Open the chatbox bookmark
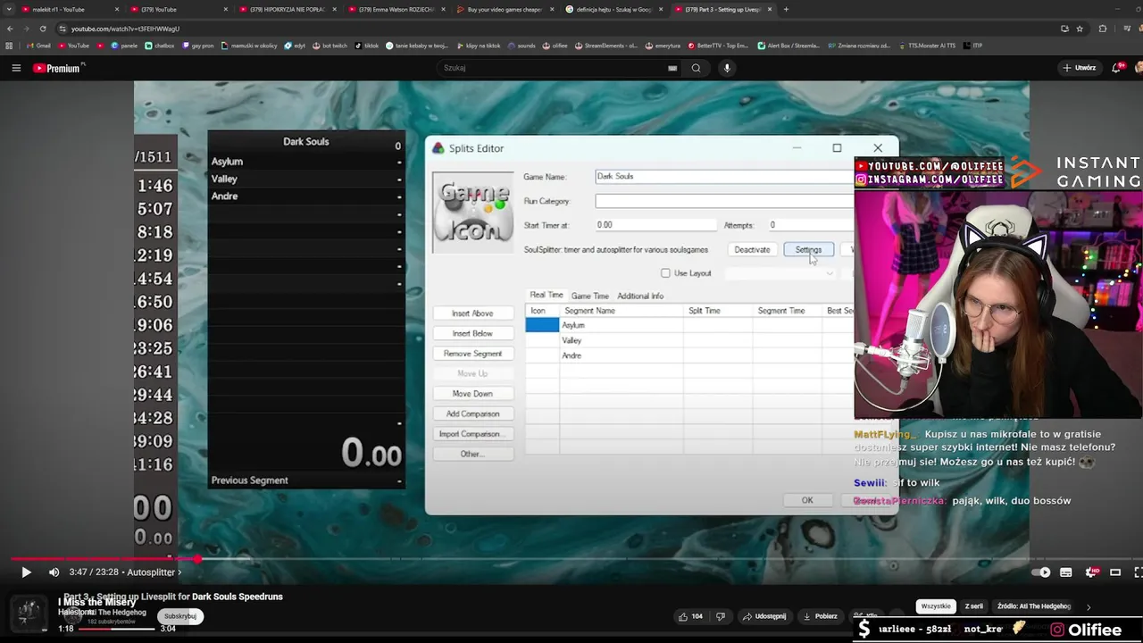This screenshot has width=1143, height=643. tap(160, 46)
